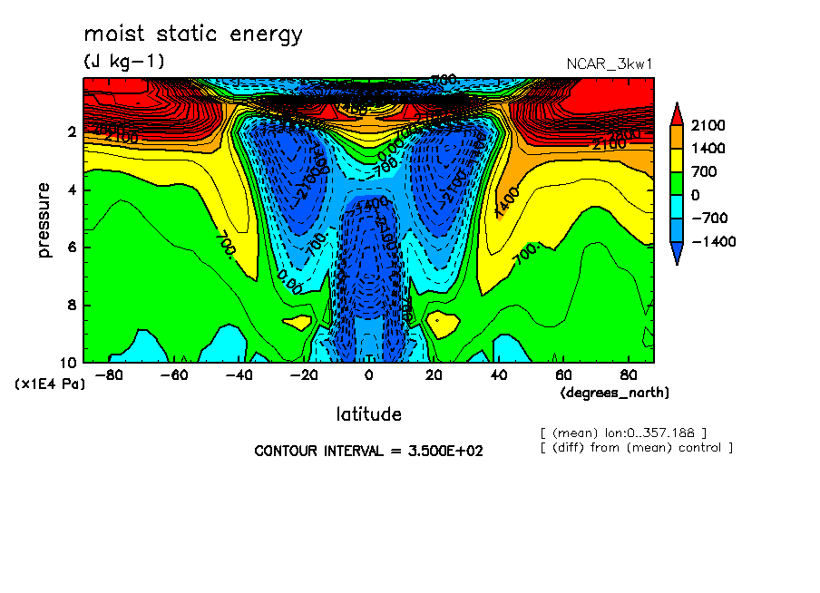Click the yellow colorbar segment between 700 and 1400

pos(677,160)
